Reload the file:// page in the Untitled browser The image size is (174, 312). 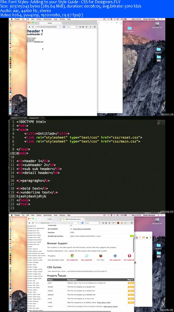point(60,27)
